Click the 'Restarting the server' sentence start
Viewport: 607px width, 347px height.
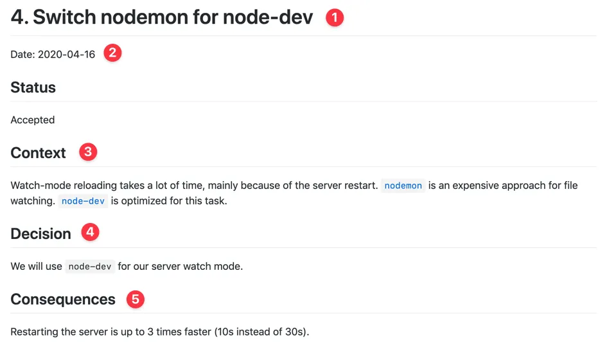pyautogui.click(x=58, y=332)
